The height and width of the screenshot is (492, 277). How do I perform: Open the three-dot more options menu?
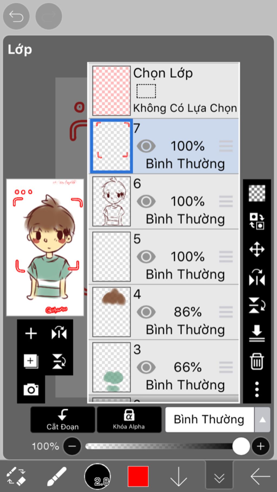pos(257,390)
